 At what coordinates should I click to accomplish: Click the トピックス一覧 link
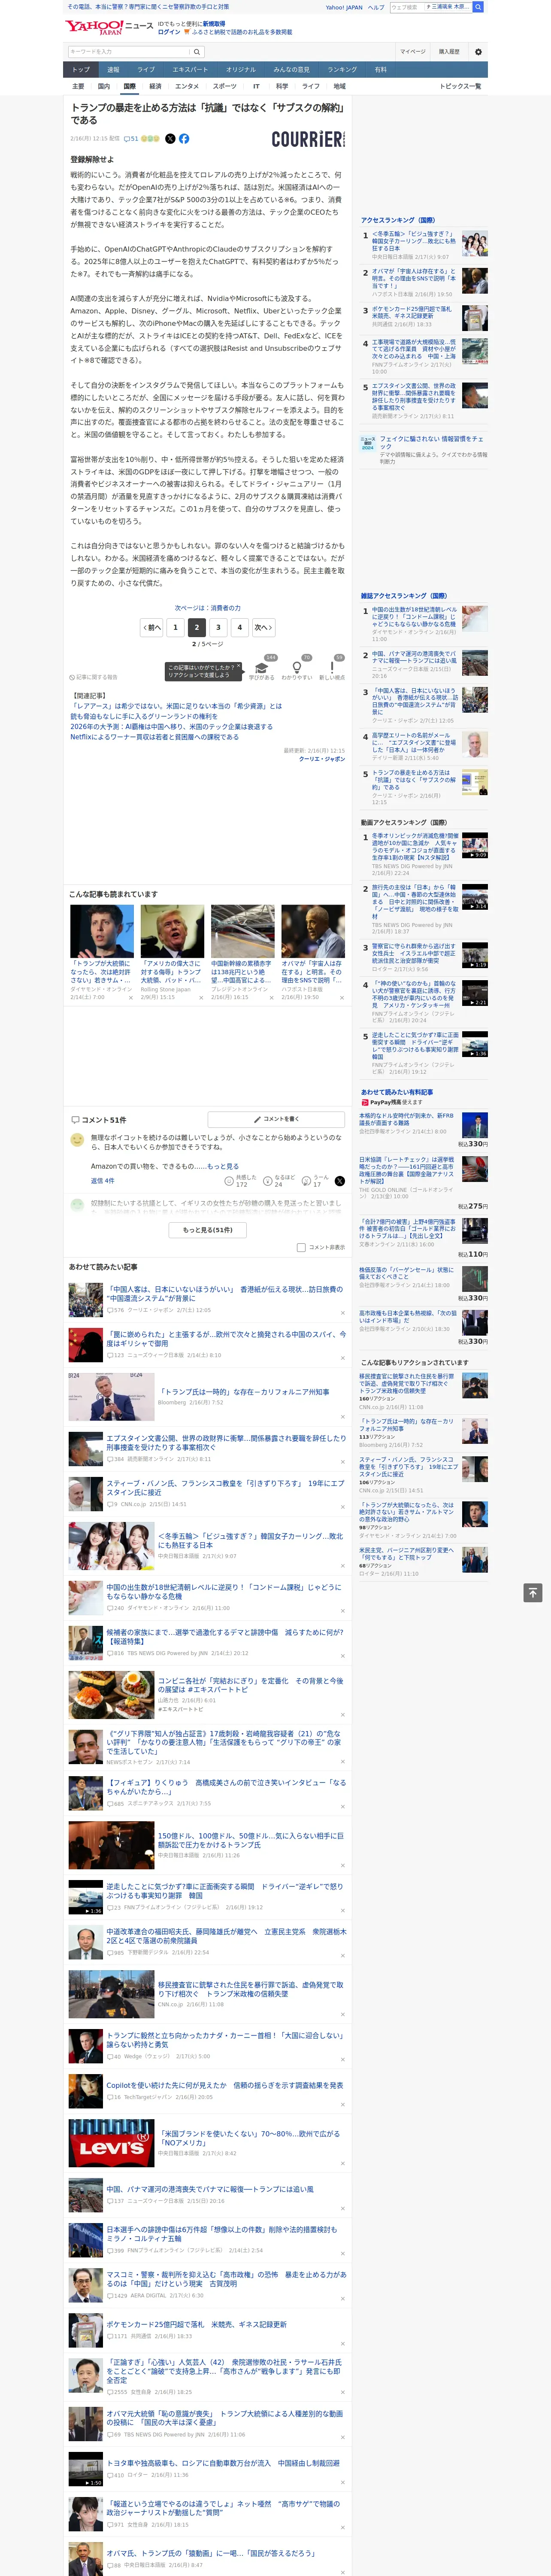tap(460, 86)
